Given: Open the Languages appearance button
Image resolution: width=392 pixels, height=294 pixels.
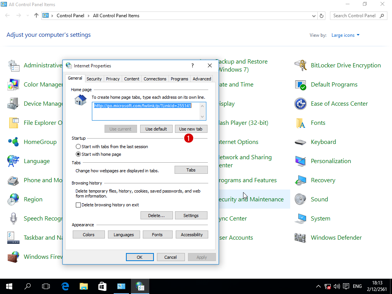Looking at the screenshot, I should pyautogui.click(x=124, y=235).
